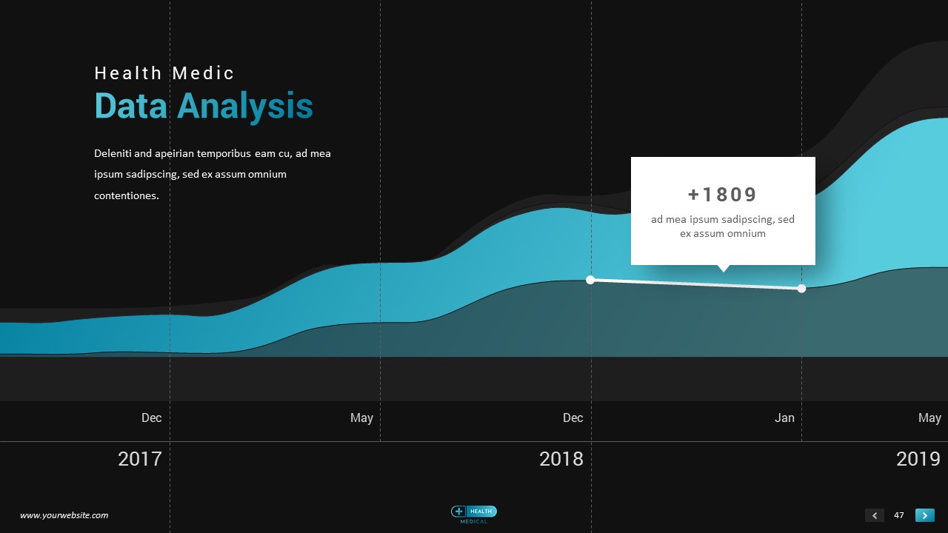Click the 'Jan' axis label
This screenshot has height=533, width=948.
tap(784, 418)
